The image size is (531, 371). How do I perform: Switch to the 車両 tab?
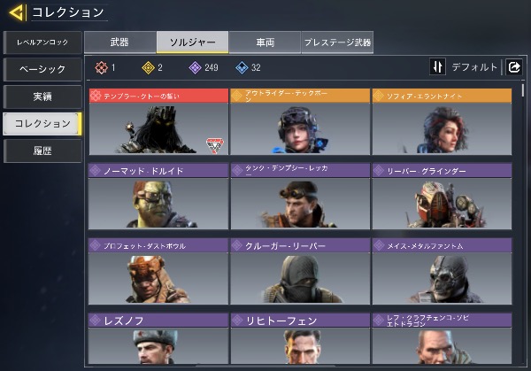coord(265,43)
